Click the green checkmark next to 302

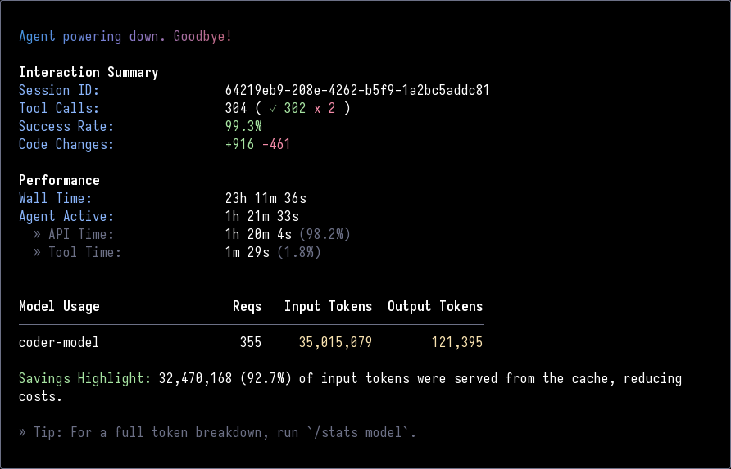(273, 109)
